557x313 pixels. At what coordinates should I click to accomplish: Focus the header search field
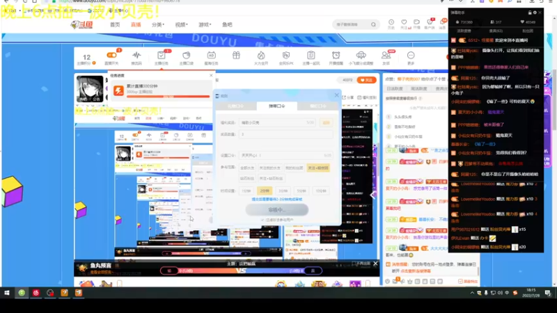pos(352,24)
